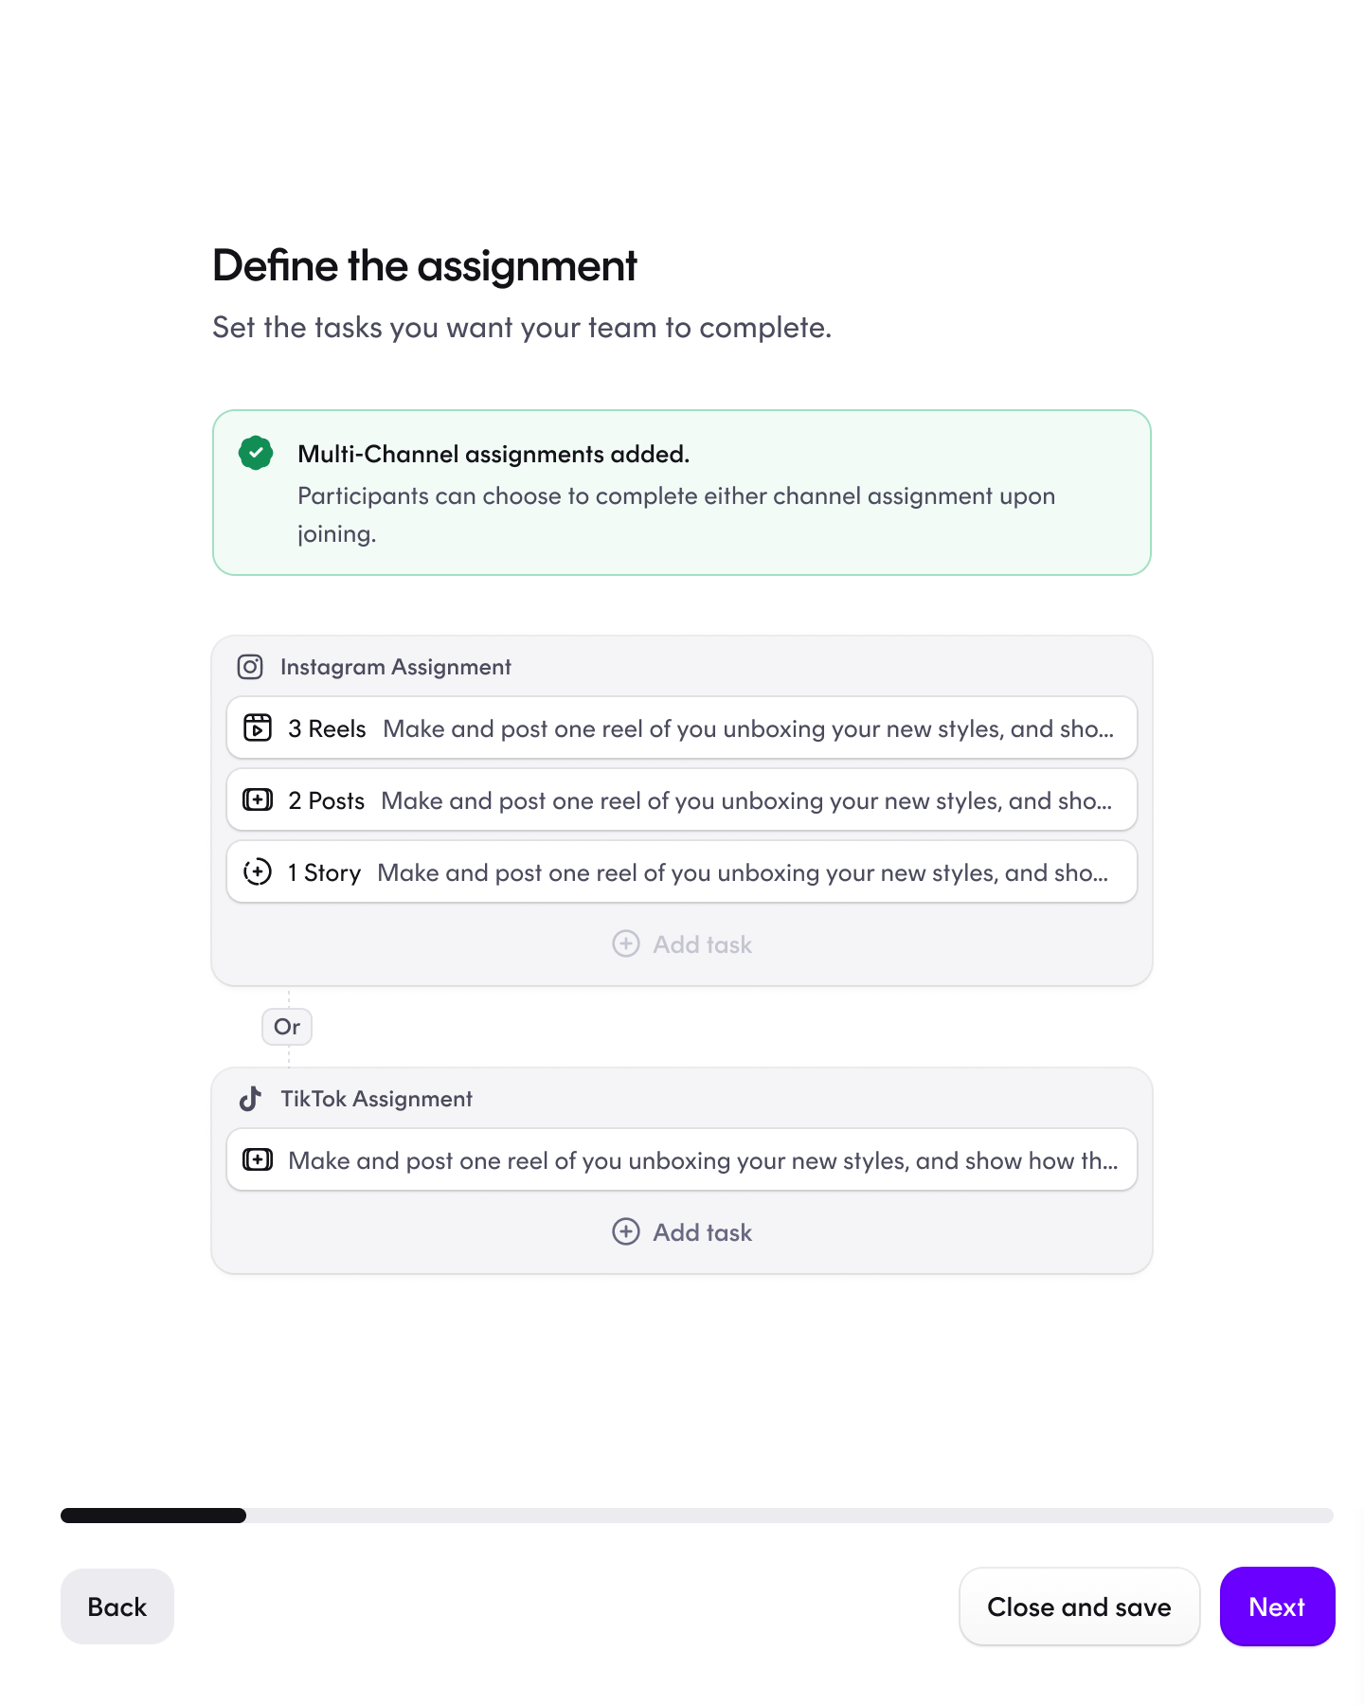This screenshot has height=1705, width=1364.
Task: Click Add task in TikTok Assignment
Action: point(682,1231)
